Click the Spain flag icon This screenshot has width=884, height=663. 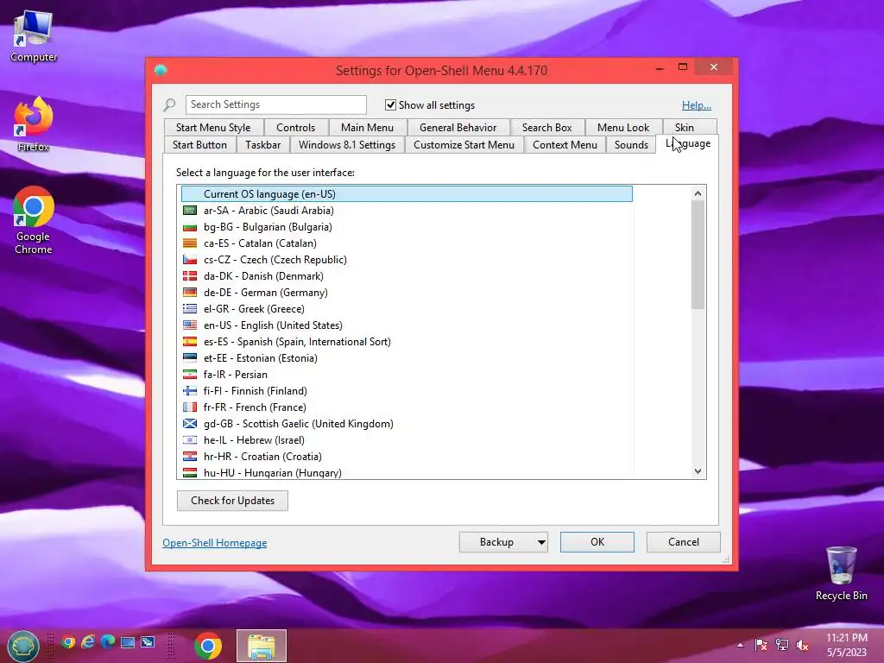point(190,341)
